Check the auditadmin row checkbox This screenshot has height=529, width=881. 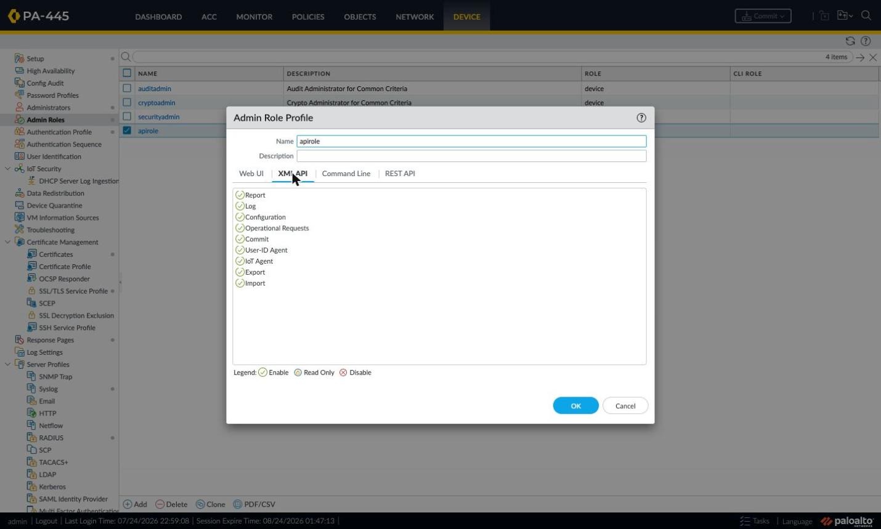tap(127, 89)
